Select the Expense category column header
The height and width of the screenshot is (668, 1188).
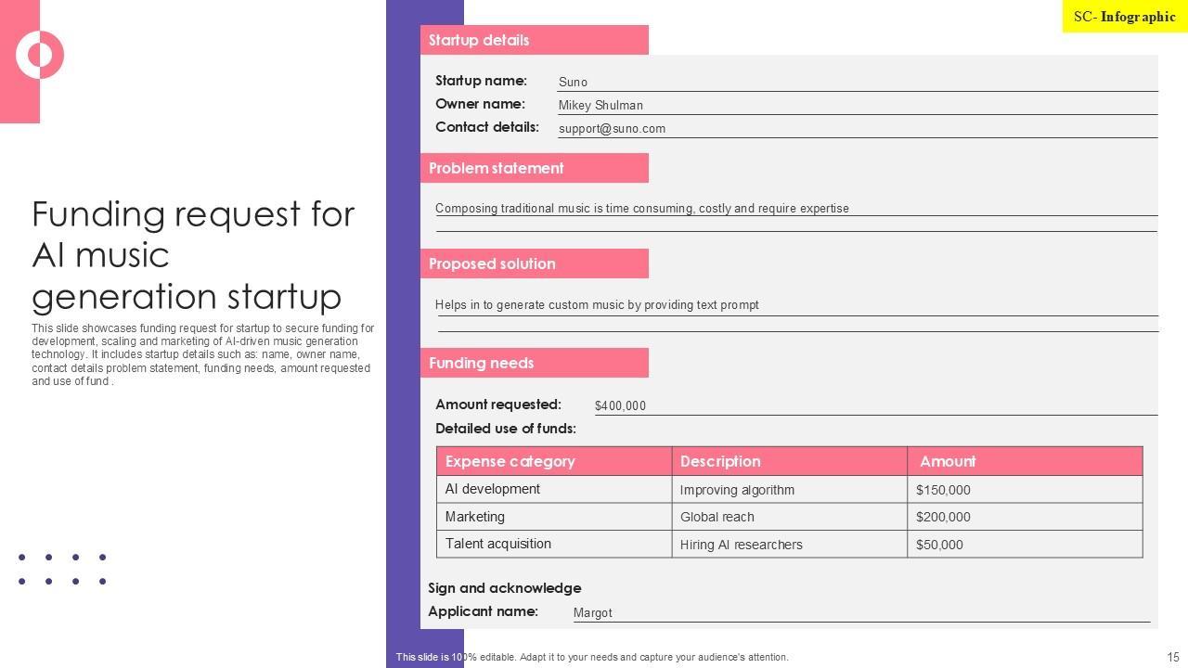click(553, 461)
